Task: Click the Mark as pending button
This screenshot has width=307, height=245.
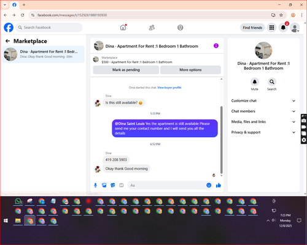Action: click(x=126, y=70)
